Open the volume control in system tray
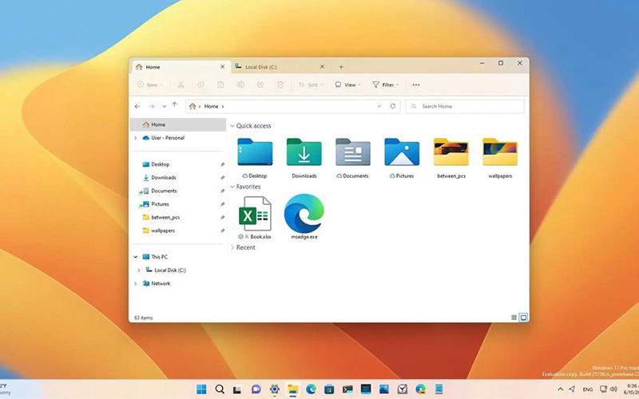 [613, 389]
